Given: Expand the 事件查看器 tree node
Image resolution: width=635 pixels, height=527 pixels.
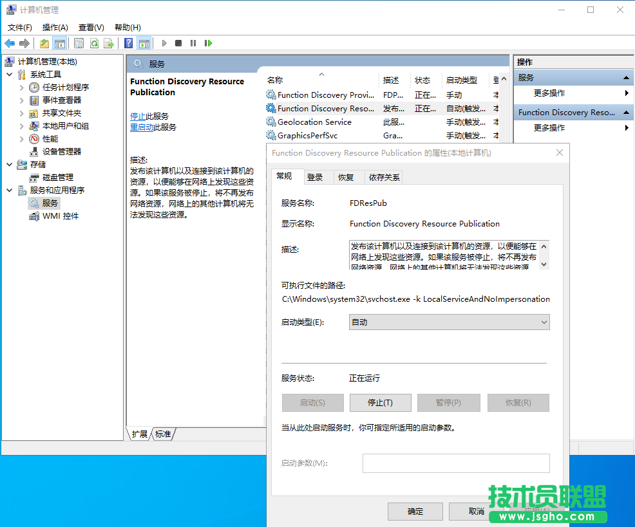Looking at the screenshot, I should point(22,100).
